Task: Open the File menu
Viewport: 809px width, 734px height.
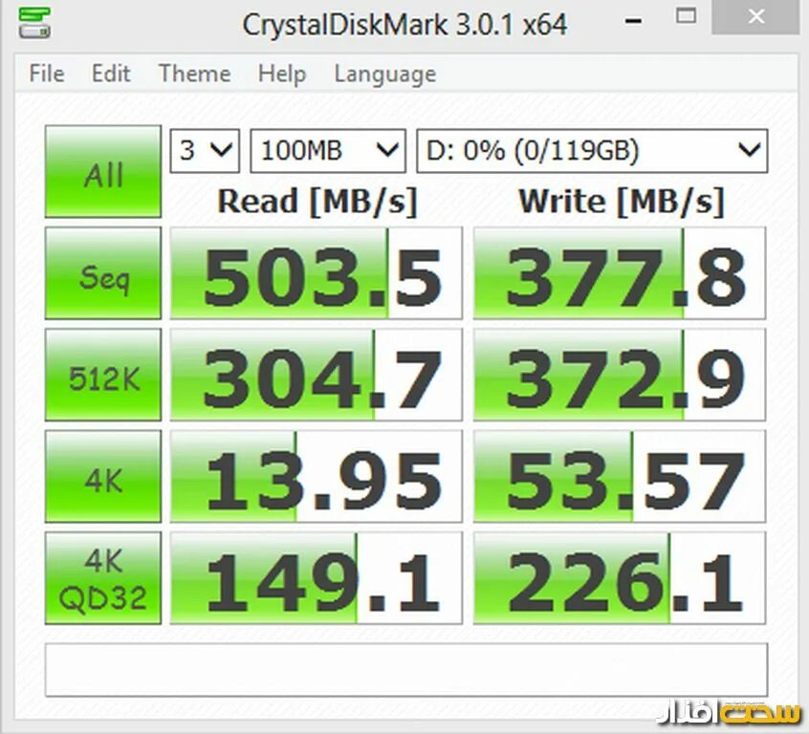Action: pos(47,74)
